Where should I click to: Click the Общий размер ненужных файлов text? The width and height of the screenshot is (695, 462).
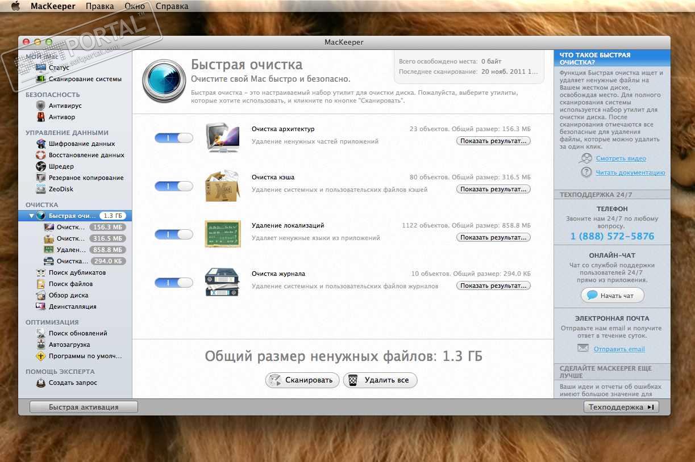(343, 356)
